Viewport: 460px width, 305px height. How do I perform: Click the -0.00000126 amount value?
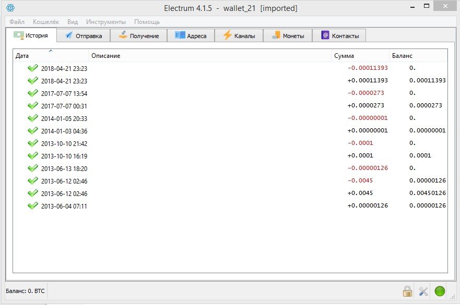click(x=368, y=168)
